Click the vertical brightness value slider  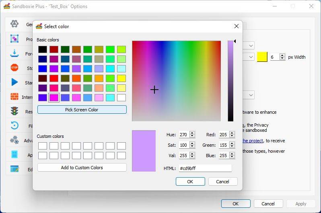[230, 81]
